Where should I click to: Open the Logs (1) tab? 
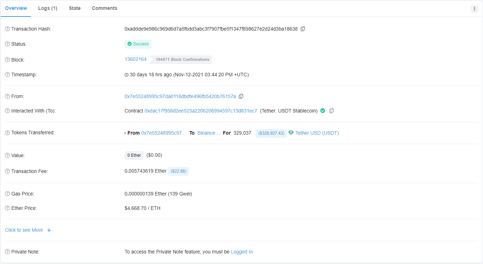tap(48, 8)
